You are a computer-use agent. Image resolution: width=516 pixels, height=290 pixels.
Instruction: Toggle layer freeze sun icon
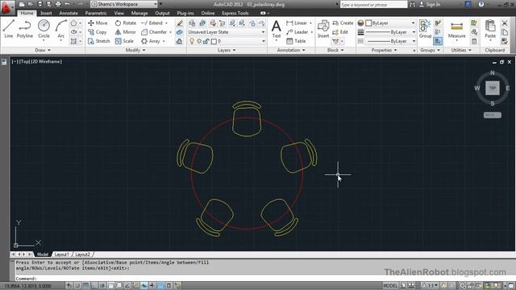[x=199, y=41]
